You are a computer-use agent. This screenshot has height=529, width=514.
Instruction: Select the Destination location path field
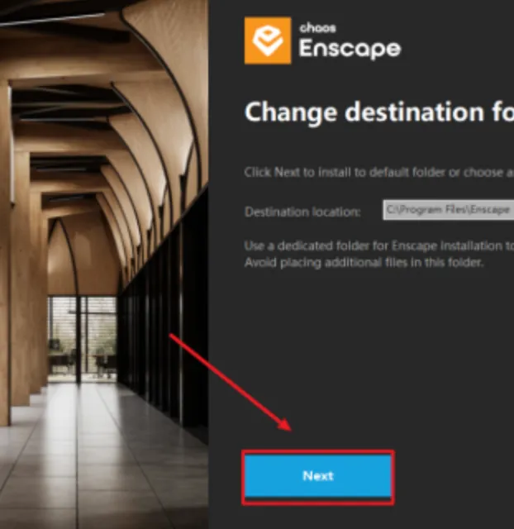point(448,210)
